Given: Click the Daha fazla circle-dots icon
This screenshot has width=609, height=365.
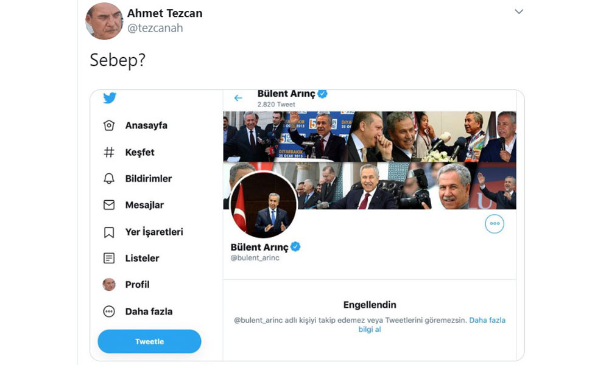Looking at the screenshot, I should (x=109, y=311).
